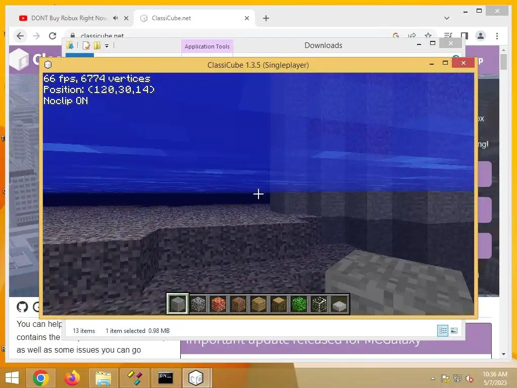Show hidden system tray icons
Screen dimensions: 517x388
433,378
